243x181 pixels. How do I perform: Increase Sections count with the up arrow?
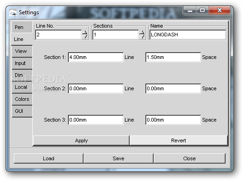coord(142,32)
